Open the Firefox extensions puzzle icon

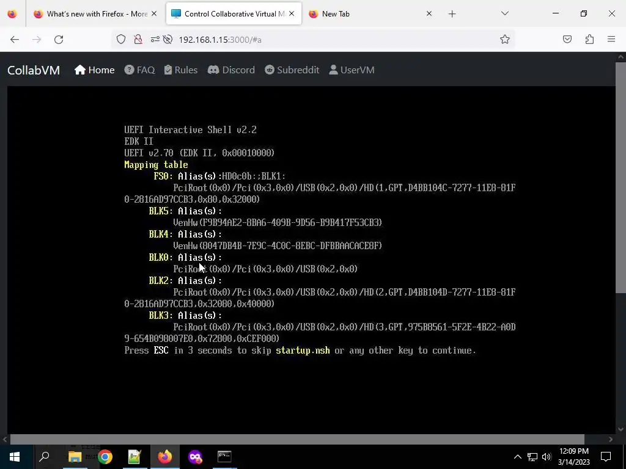589,39
